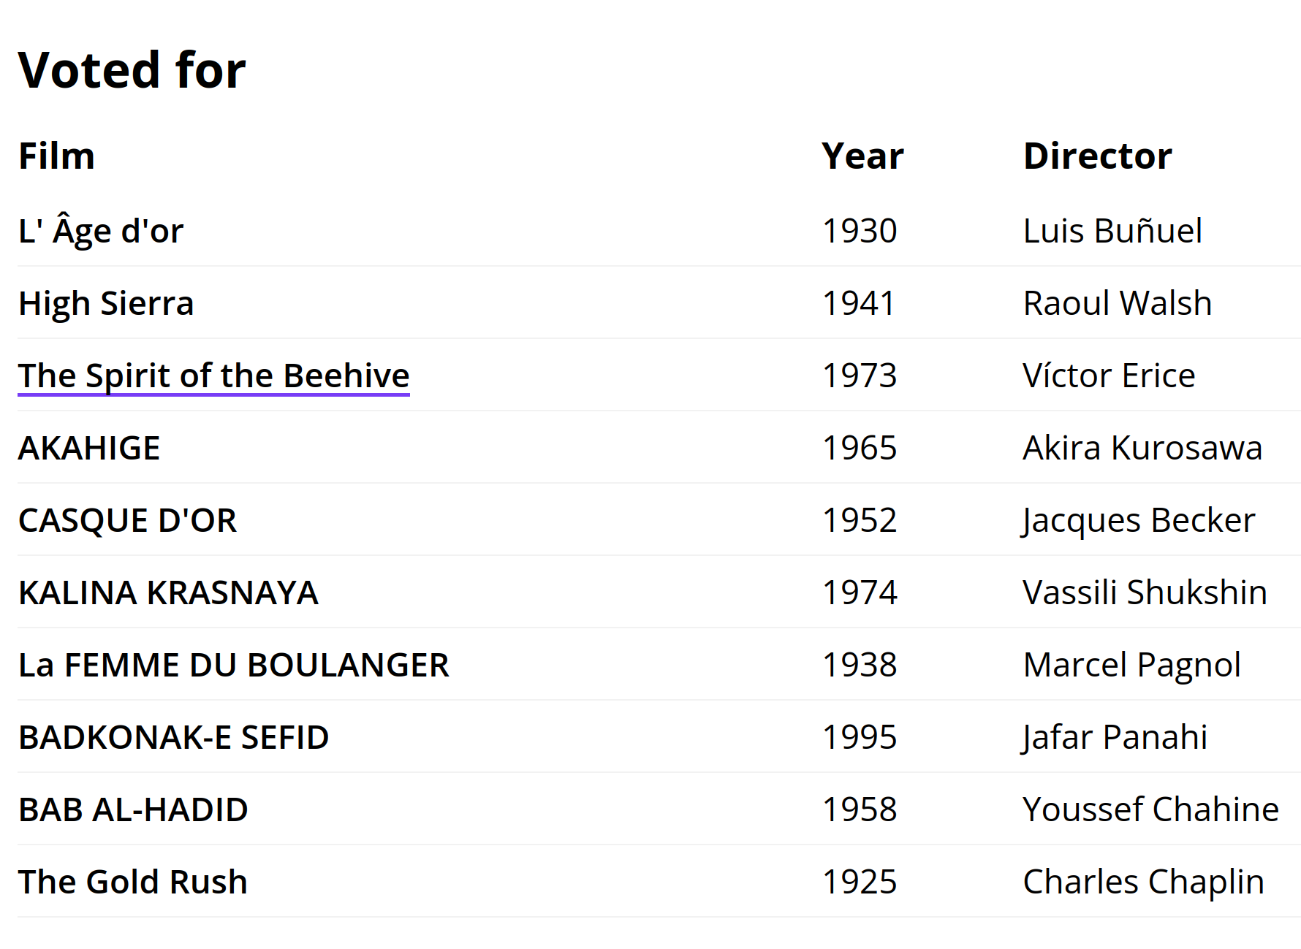Select the L' Âge d'or film title
The width and height of the screenshot is (1301, 949).
101,231
